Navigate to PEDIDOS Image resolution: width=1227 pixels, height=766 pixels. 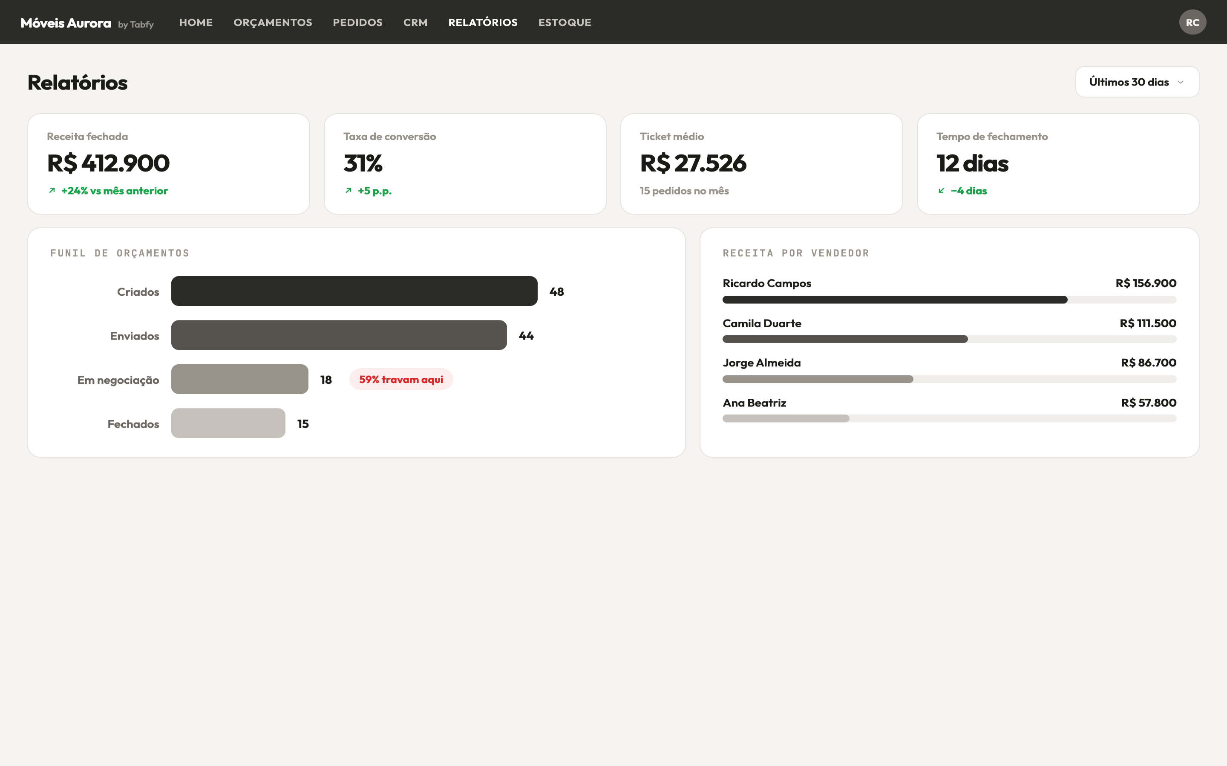357,22
